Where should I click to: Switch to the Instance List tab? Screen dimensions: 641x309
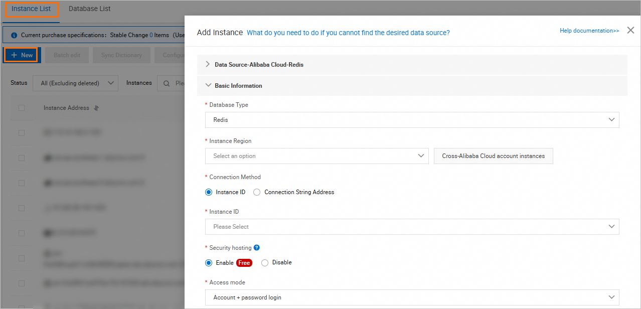(31, 9)
